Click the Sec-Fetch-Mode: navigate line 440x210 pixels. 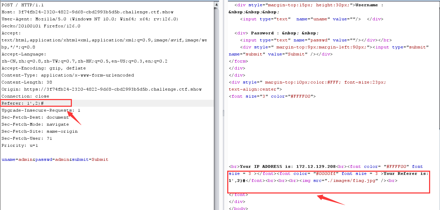tap(35, 124)
